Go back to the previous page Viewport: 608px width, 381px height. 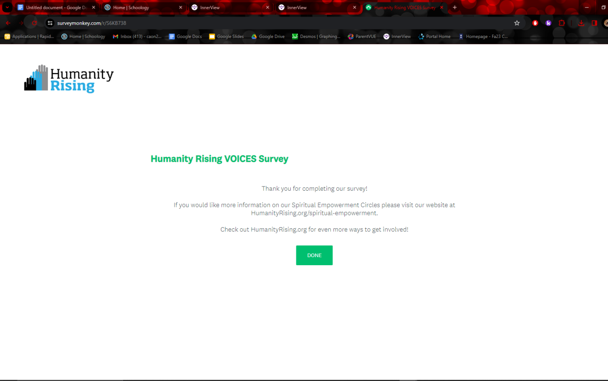pyautogui.click(x=8, y=23)
